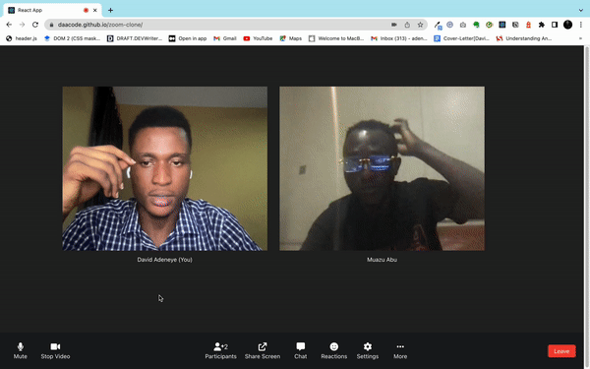Click the address bar URL field
Image resolution: width=590 pixels, height=369 pixels.
(x=222, y=25)
